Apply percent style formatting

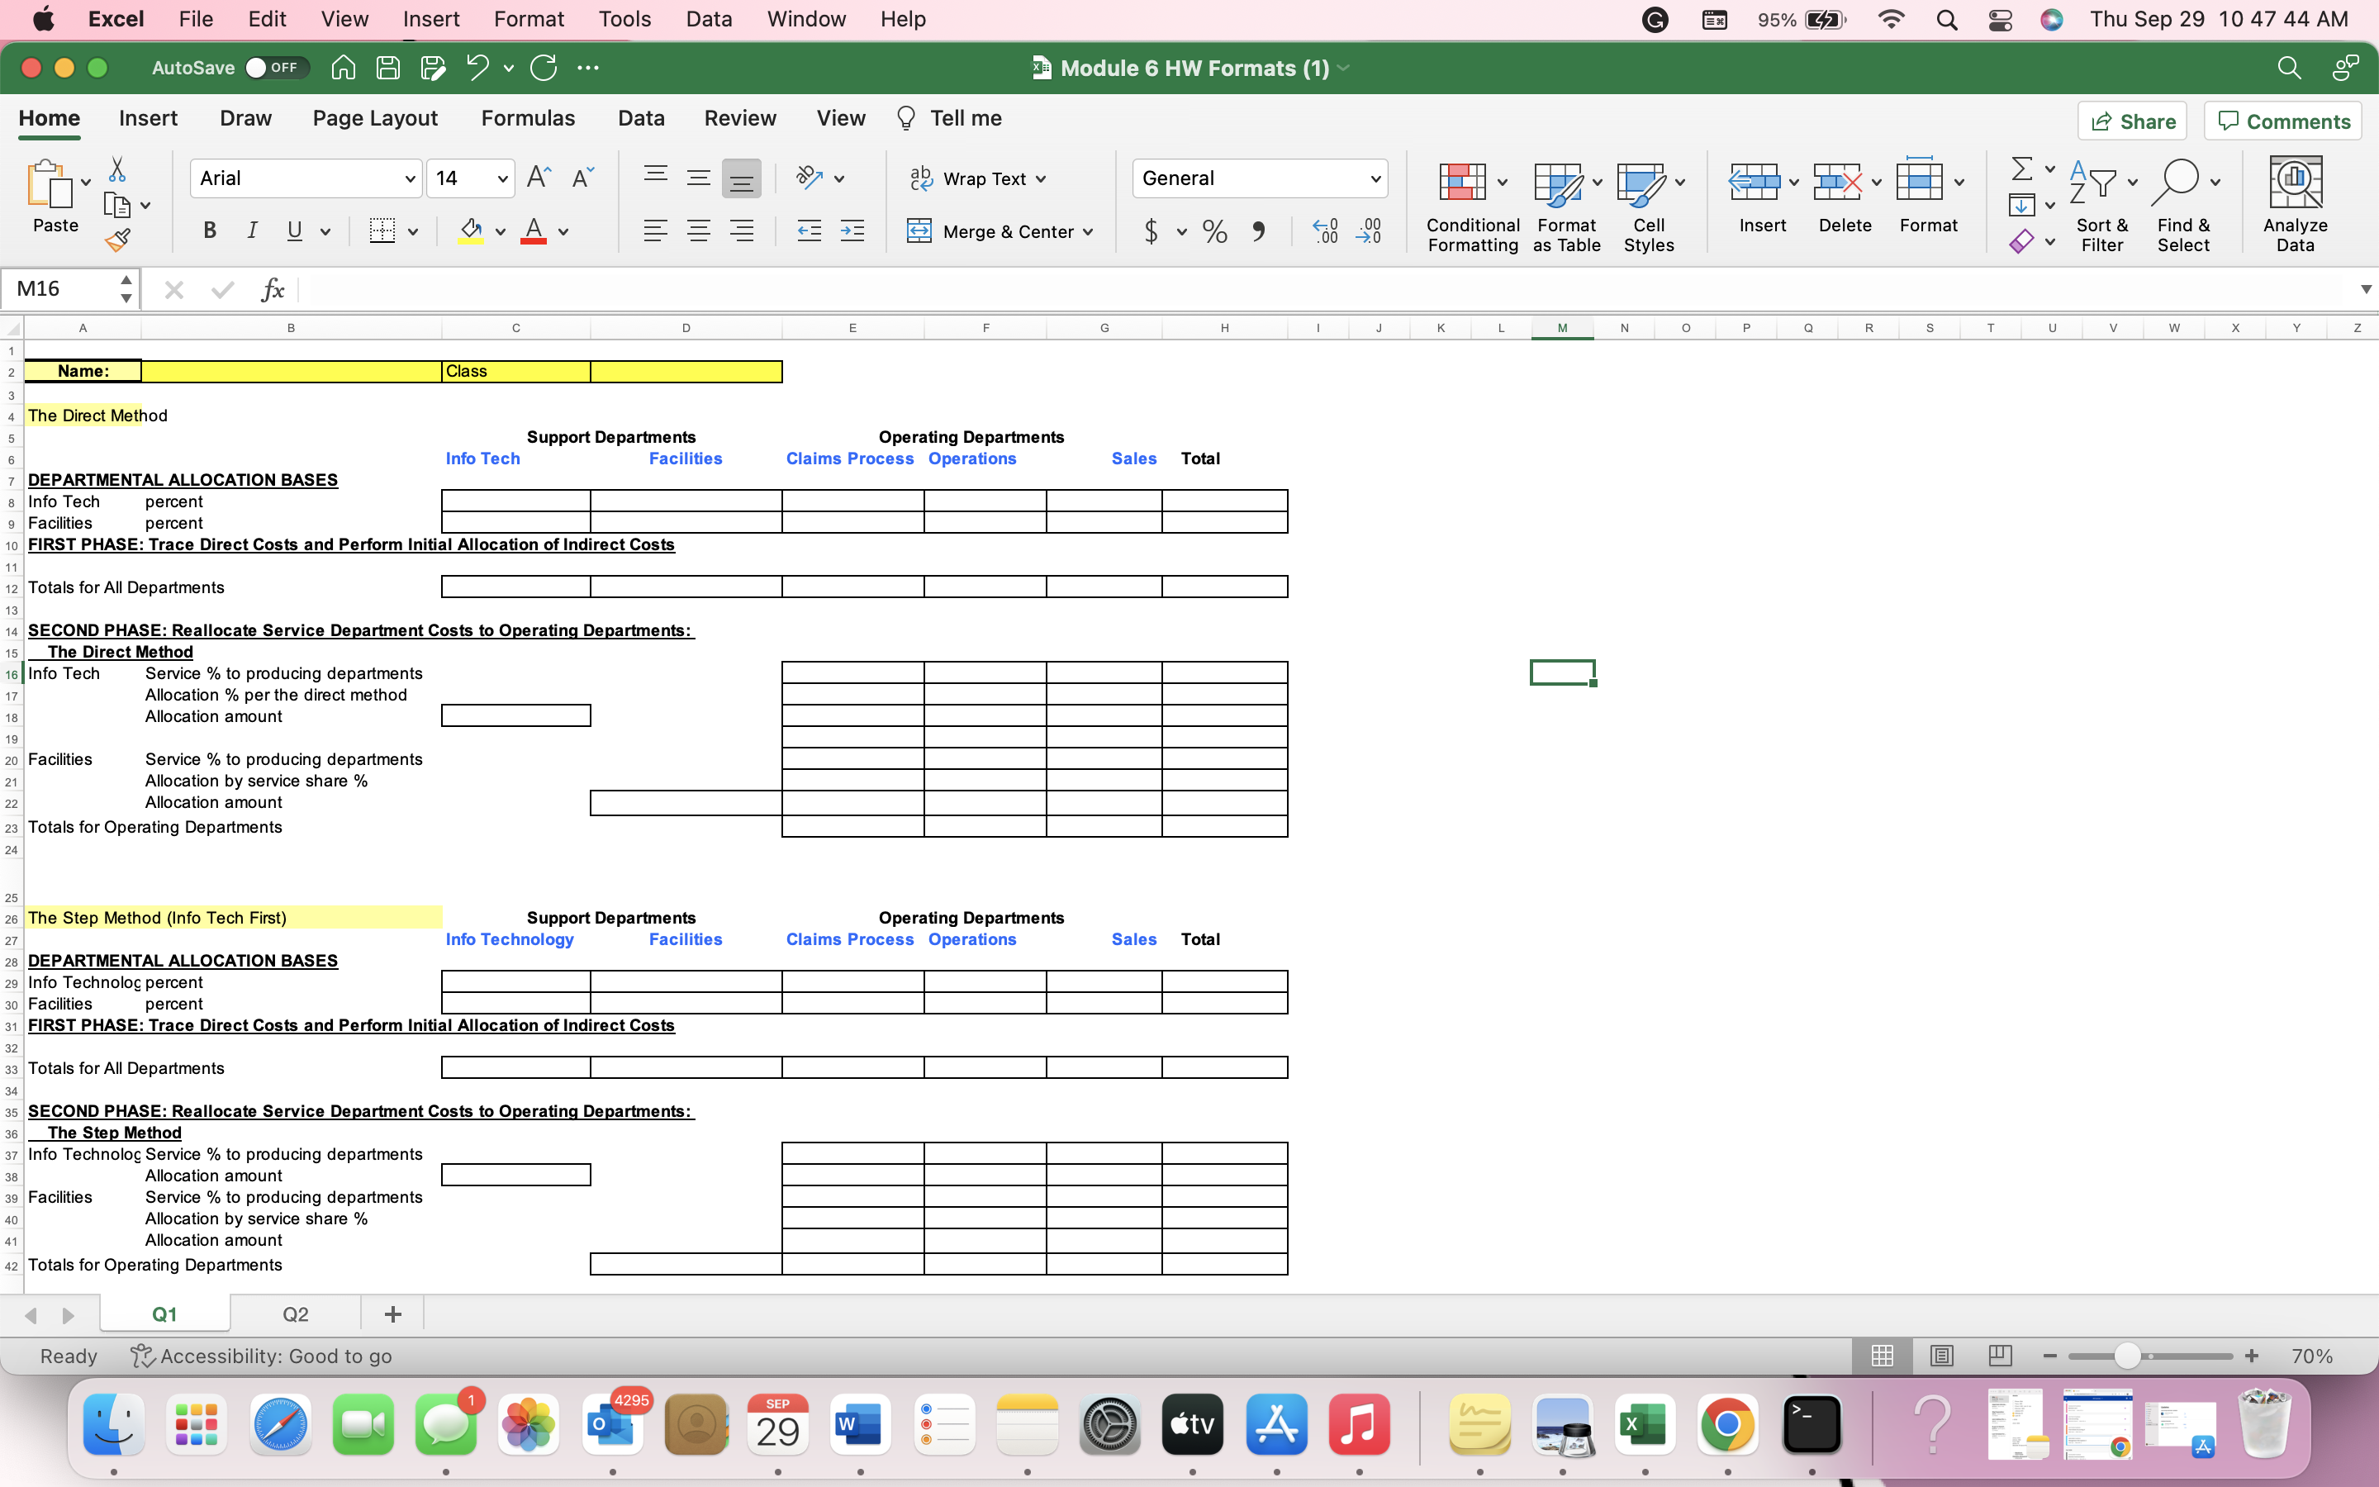tap(1214, 231)
